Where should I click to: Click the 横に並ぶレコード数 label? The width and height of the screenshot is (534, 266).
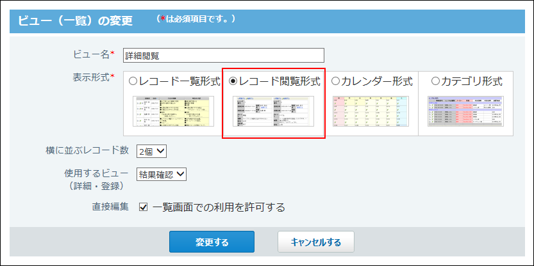pos(87,150)
